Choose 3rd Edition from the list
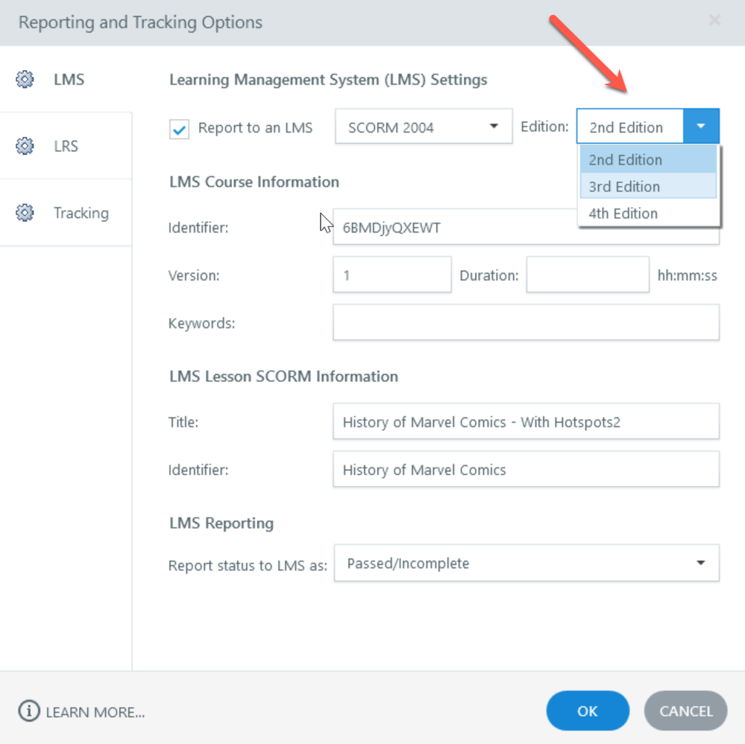This screenshot has height=744, width=745. pyautogui.click(x=648, y=186)
